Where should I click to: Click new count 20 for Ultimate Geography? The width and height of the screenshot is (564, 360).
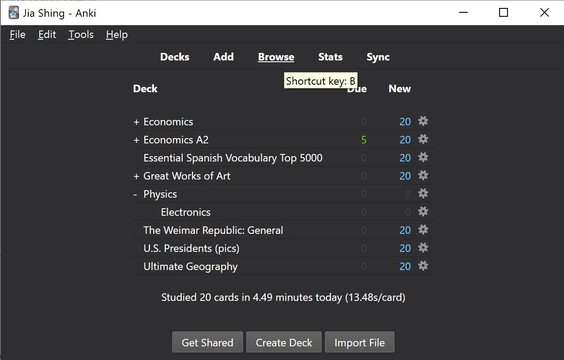click(405, 266)
